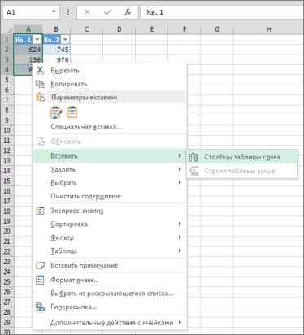Select column D header
The image size is (304, 335).
click(119, 29)
